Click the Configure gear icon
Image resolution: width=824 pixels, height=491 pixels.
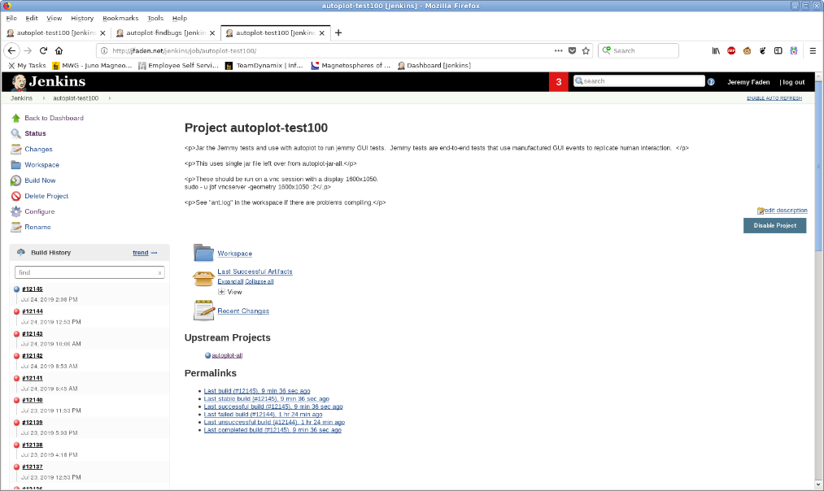[15, 211]
